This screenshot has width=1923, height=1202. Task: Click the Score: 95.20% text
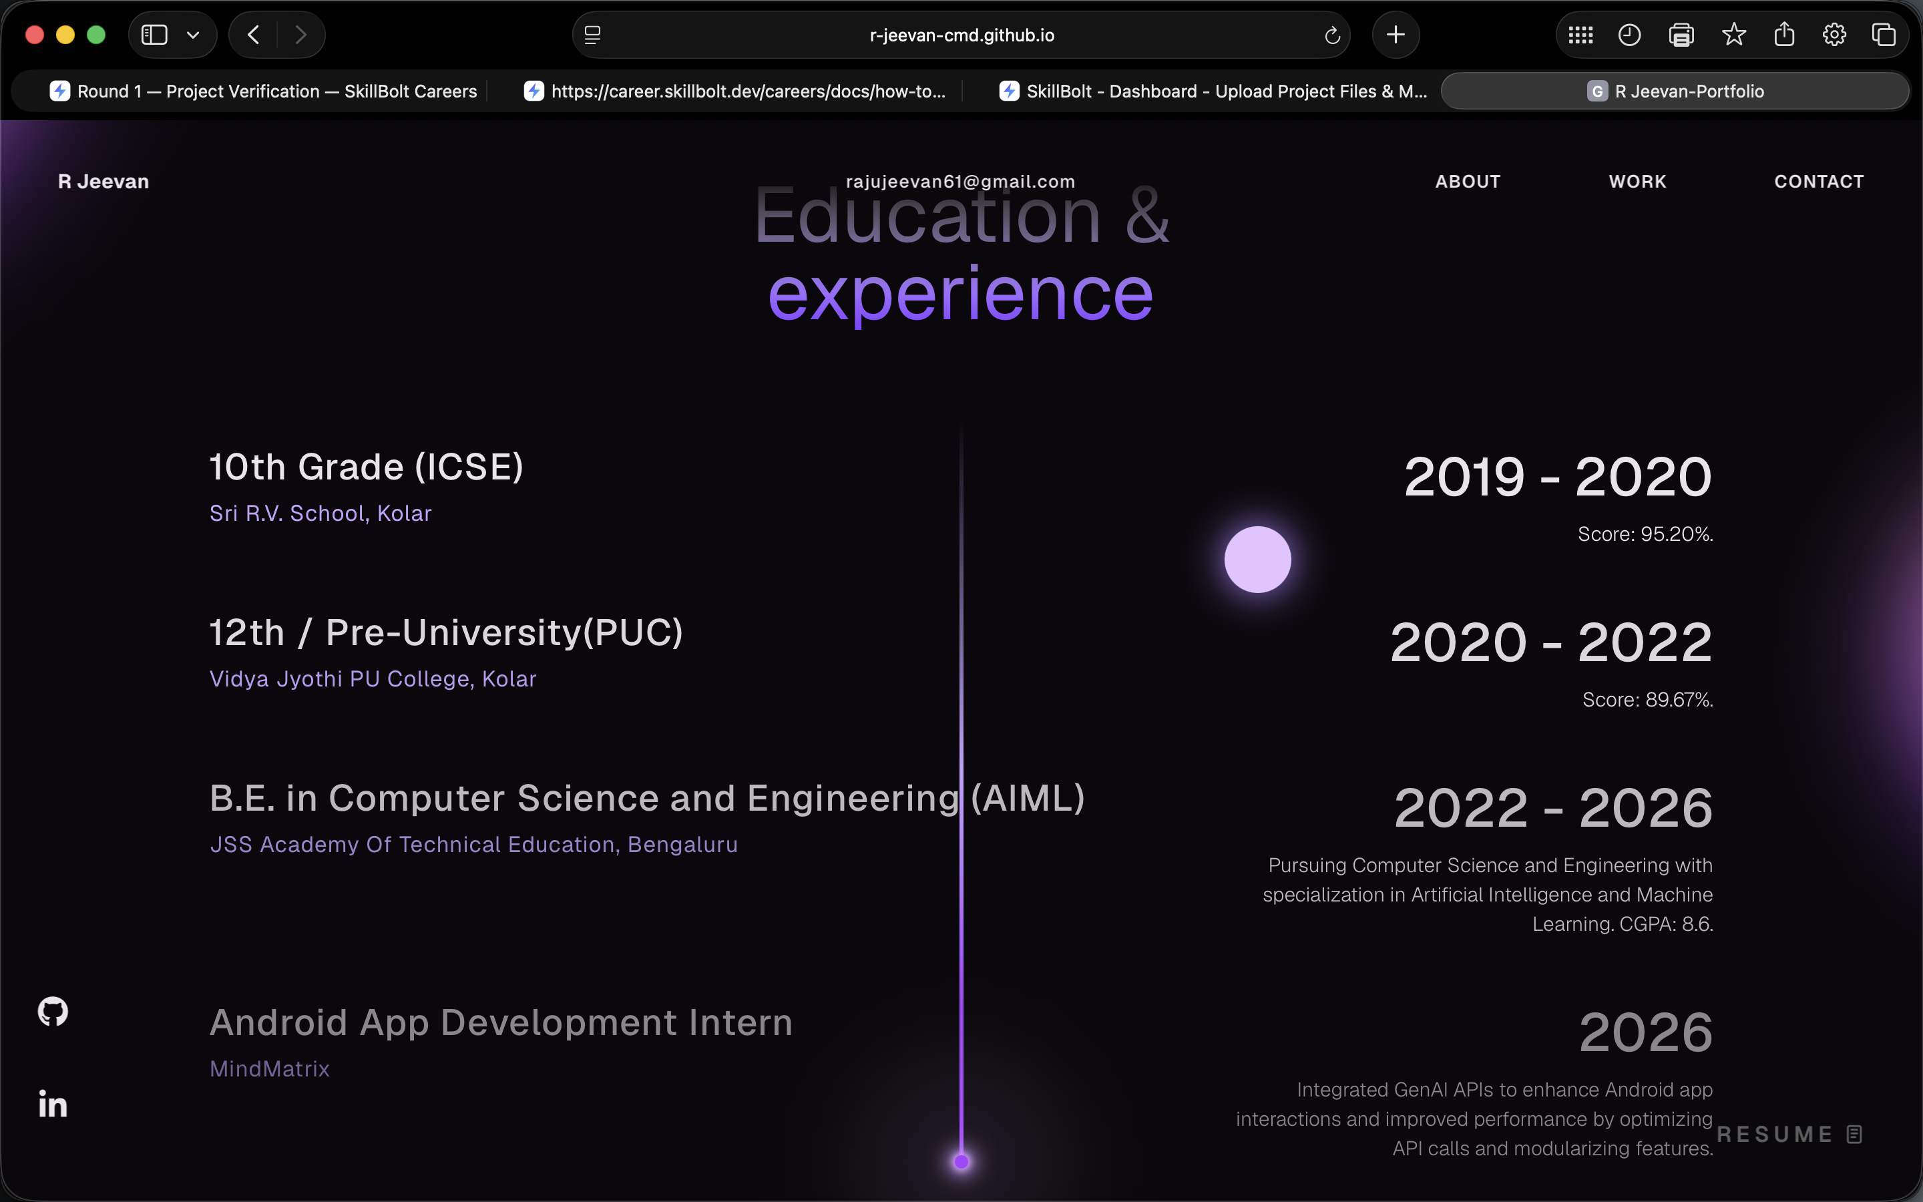click(1645, 534)
